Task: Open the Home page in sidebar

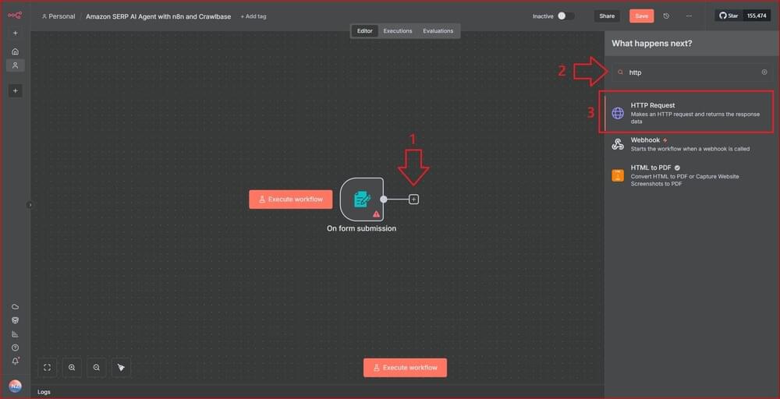Action: [15, 51]
